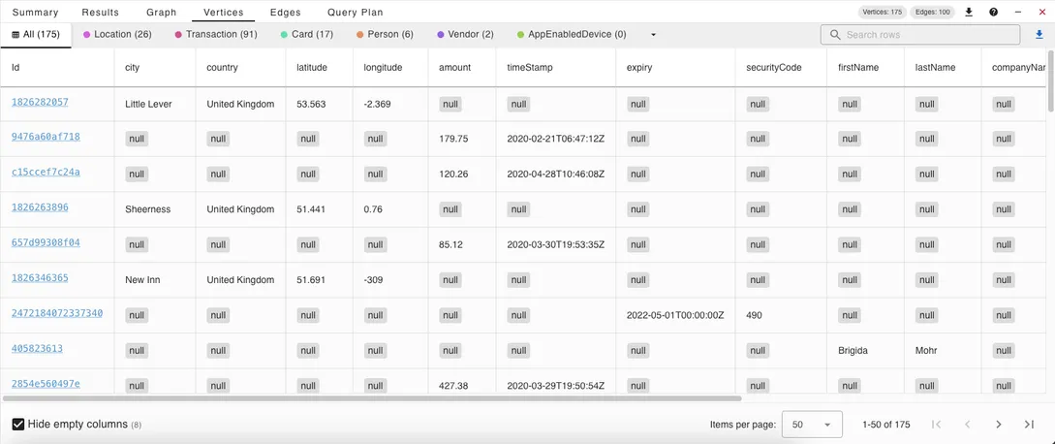Click the lastName cell Mohr
The width and height of the screenshot is (1055, 444).
926,351
